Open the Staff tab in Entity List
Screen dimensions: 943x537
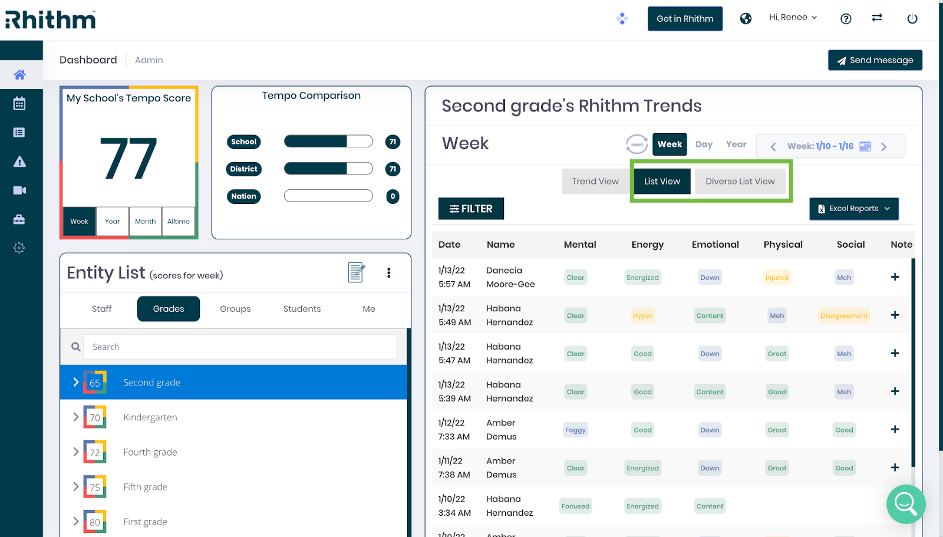pyautogui.click(x=101, y=309)
